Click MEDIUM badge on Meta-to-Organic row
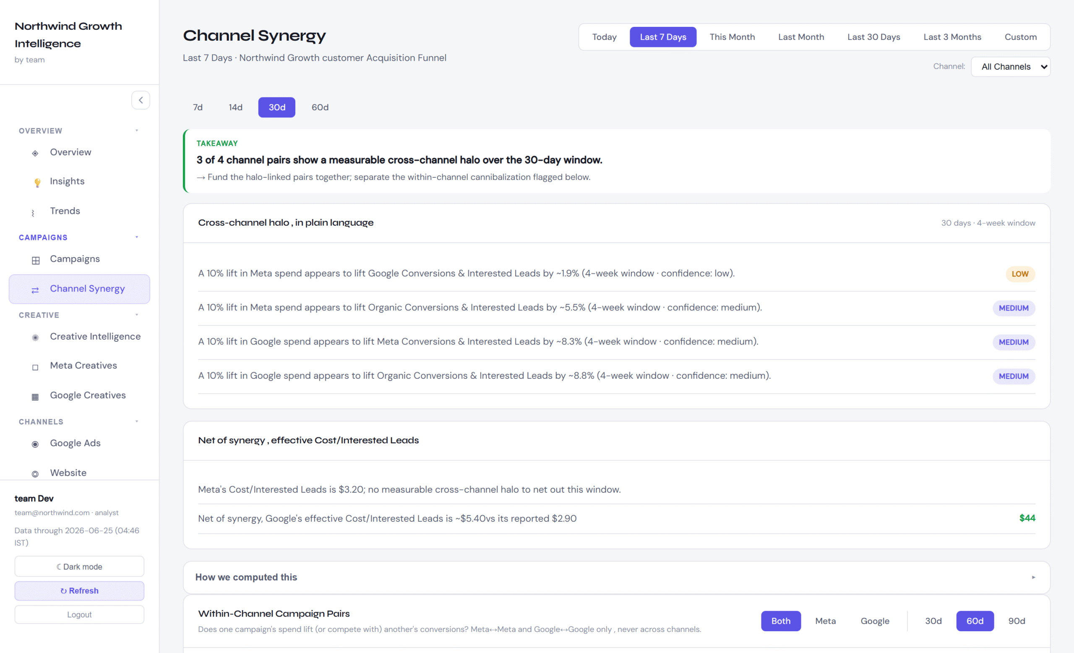Viewport: 1074px width, 653px height. tap(1014, 308)
